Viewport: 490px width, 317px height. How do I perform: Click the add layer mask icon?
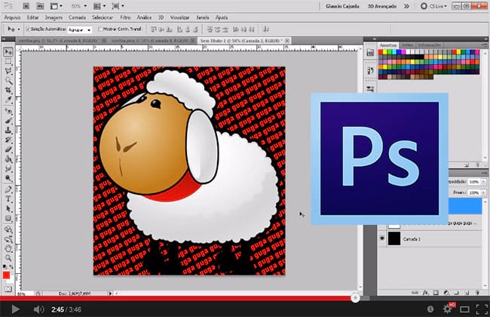click(x=436, y=293)
